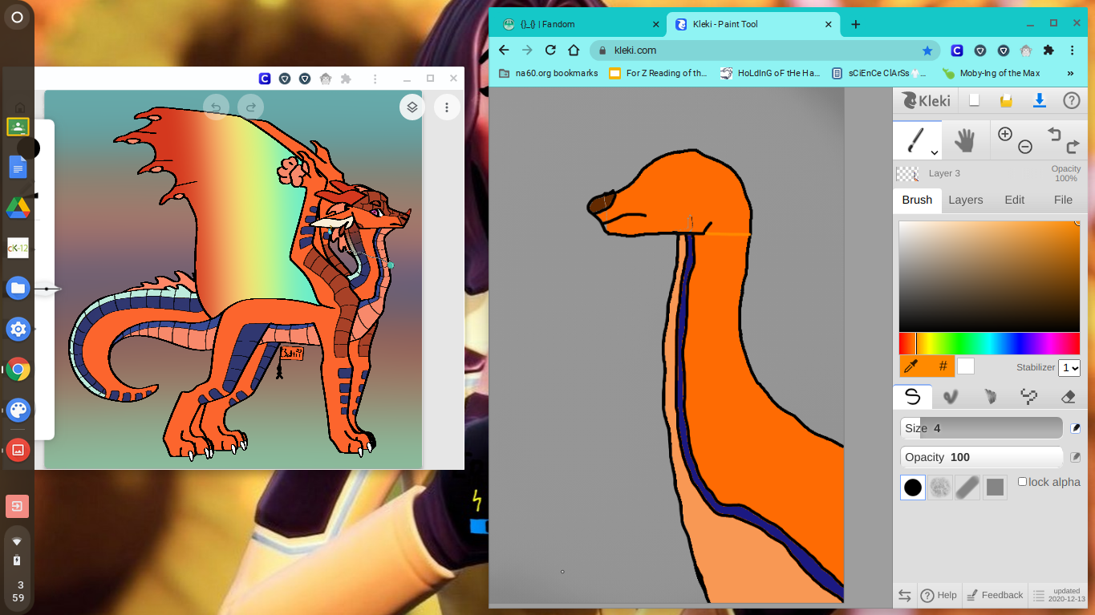Viewport: 1095px width, 615px height.
Task: Select the calligraphy brush tip
Action: 967,487
